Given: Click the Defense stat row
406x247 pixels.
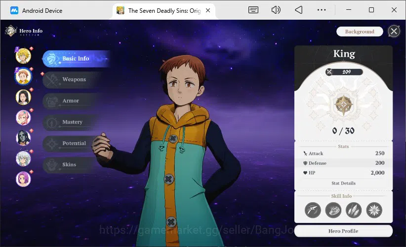Looking at the screenshot, I should click(343, 163).
